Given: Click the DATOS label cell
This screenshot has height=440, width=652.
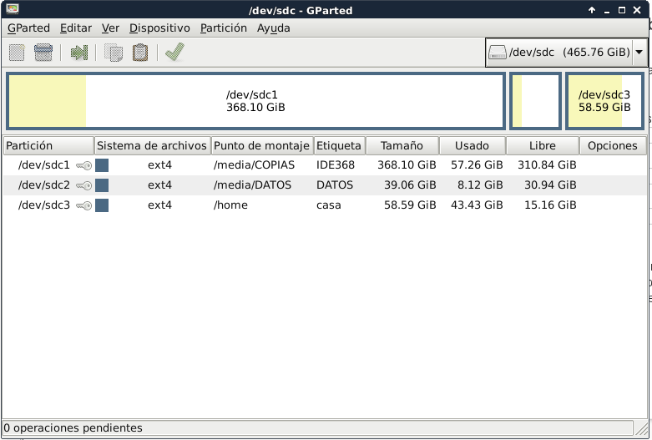Looking at the screenshot, I should tap(334, 185).
